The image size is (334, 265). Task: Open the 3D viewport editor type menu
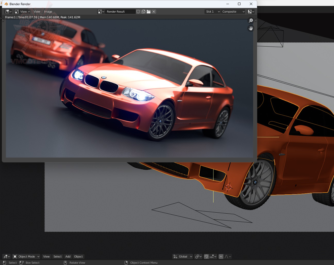pyautogui.click(x=6, y=257)
